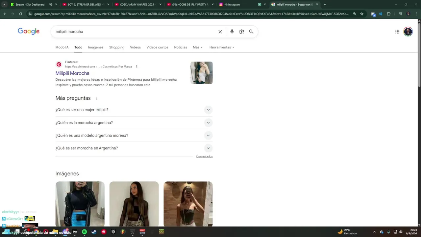
Task: Open volume control in system tray
Action: click(x=401, y=232)
